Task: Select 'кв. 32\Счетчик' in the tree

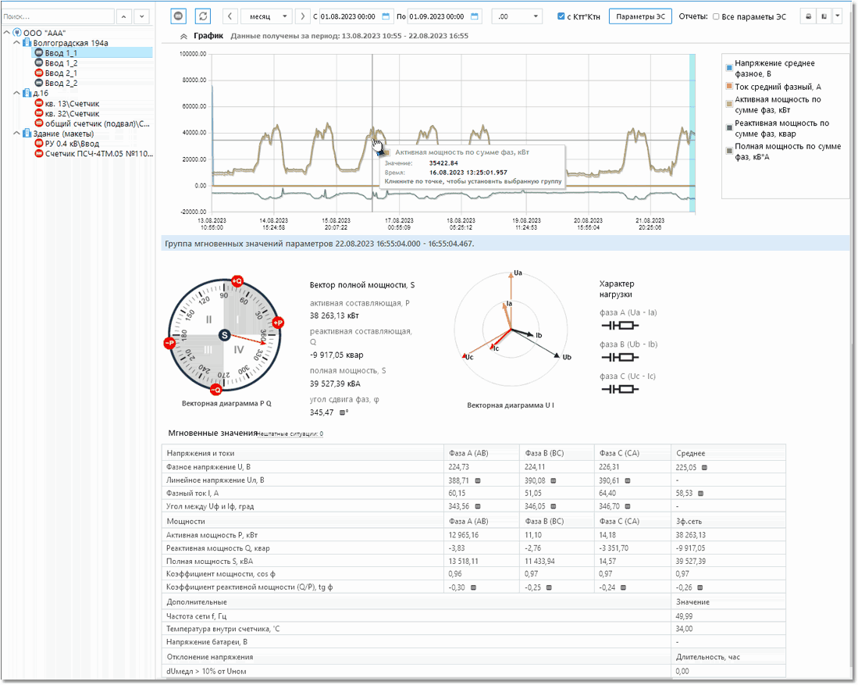Action: (73, 114)
